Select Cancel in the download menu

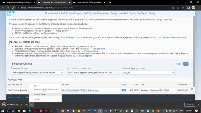point(45,100)
